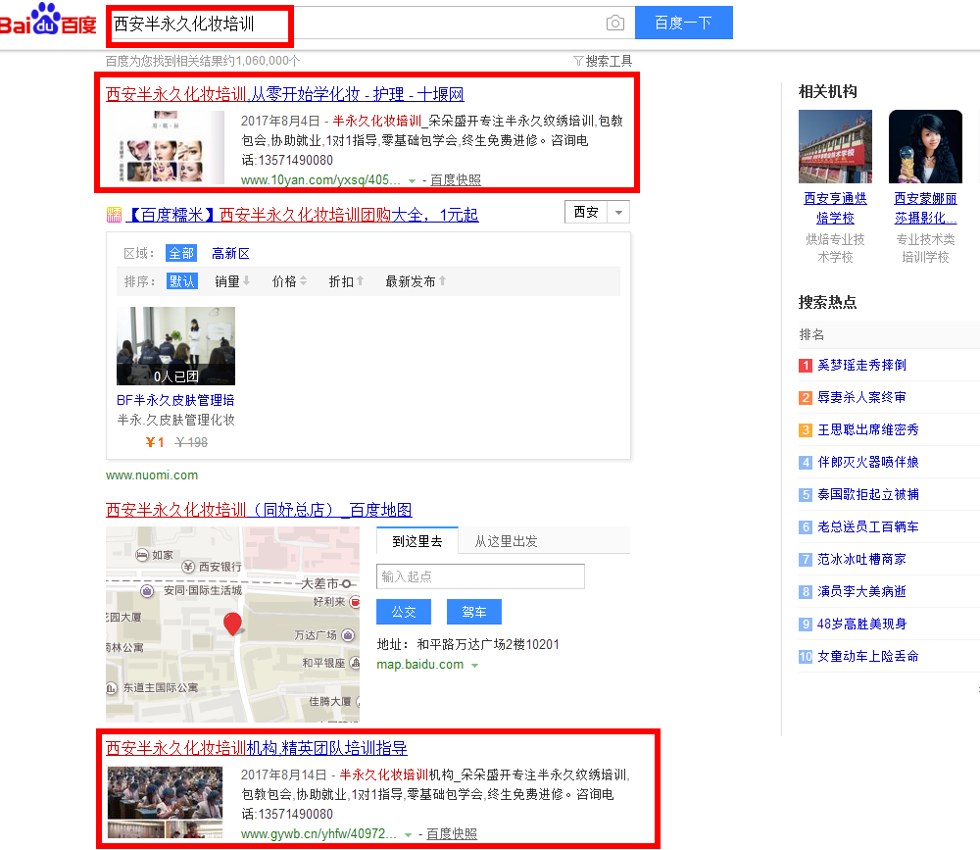This screenshot has width=980, height=850.
Task: Open the 西安 city dropdown
Action: [x=597, y=212]
